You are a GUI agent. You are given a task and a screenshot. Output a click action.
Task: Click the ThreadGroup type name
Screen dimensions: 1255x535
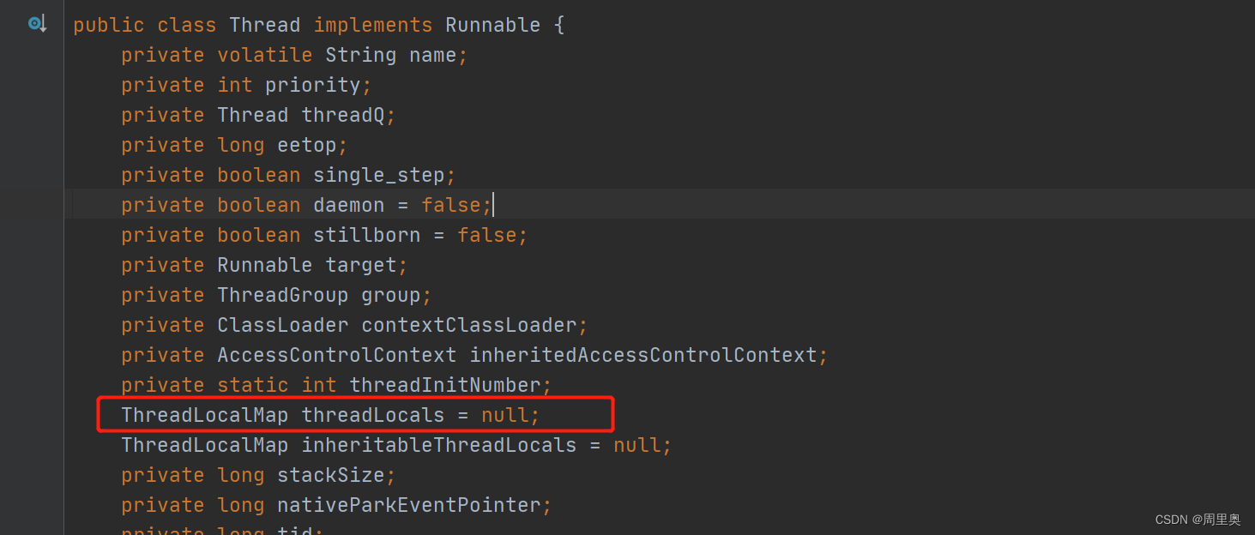[282, 295]
